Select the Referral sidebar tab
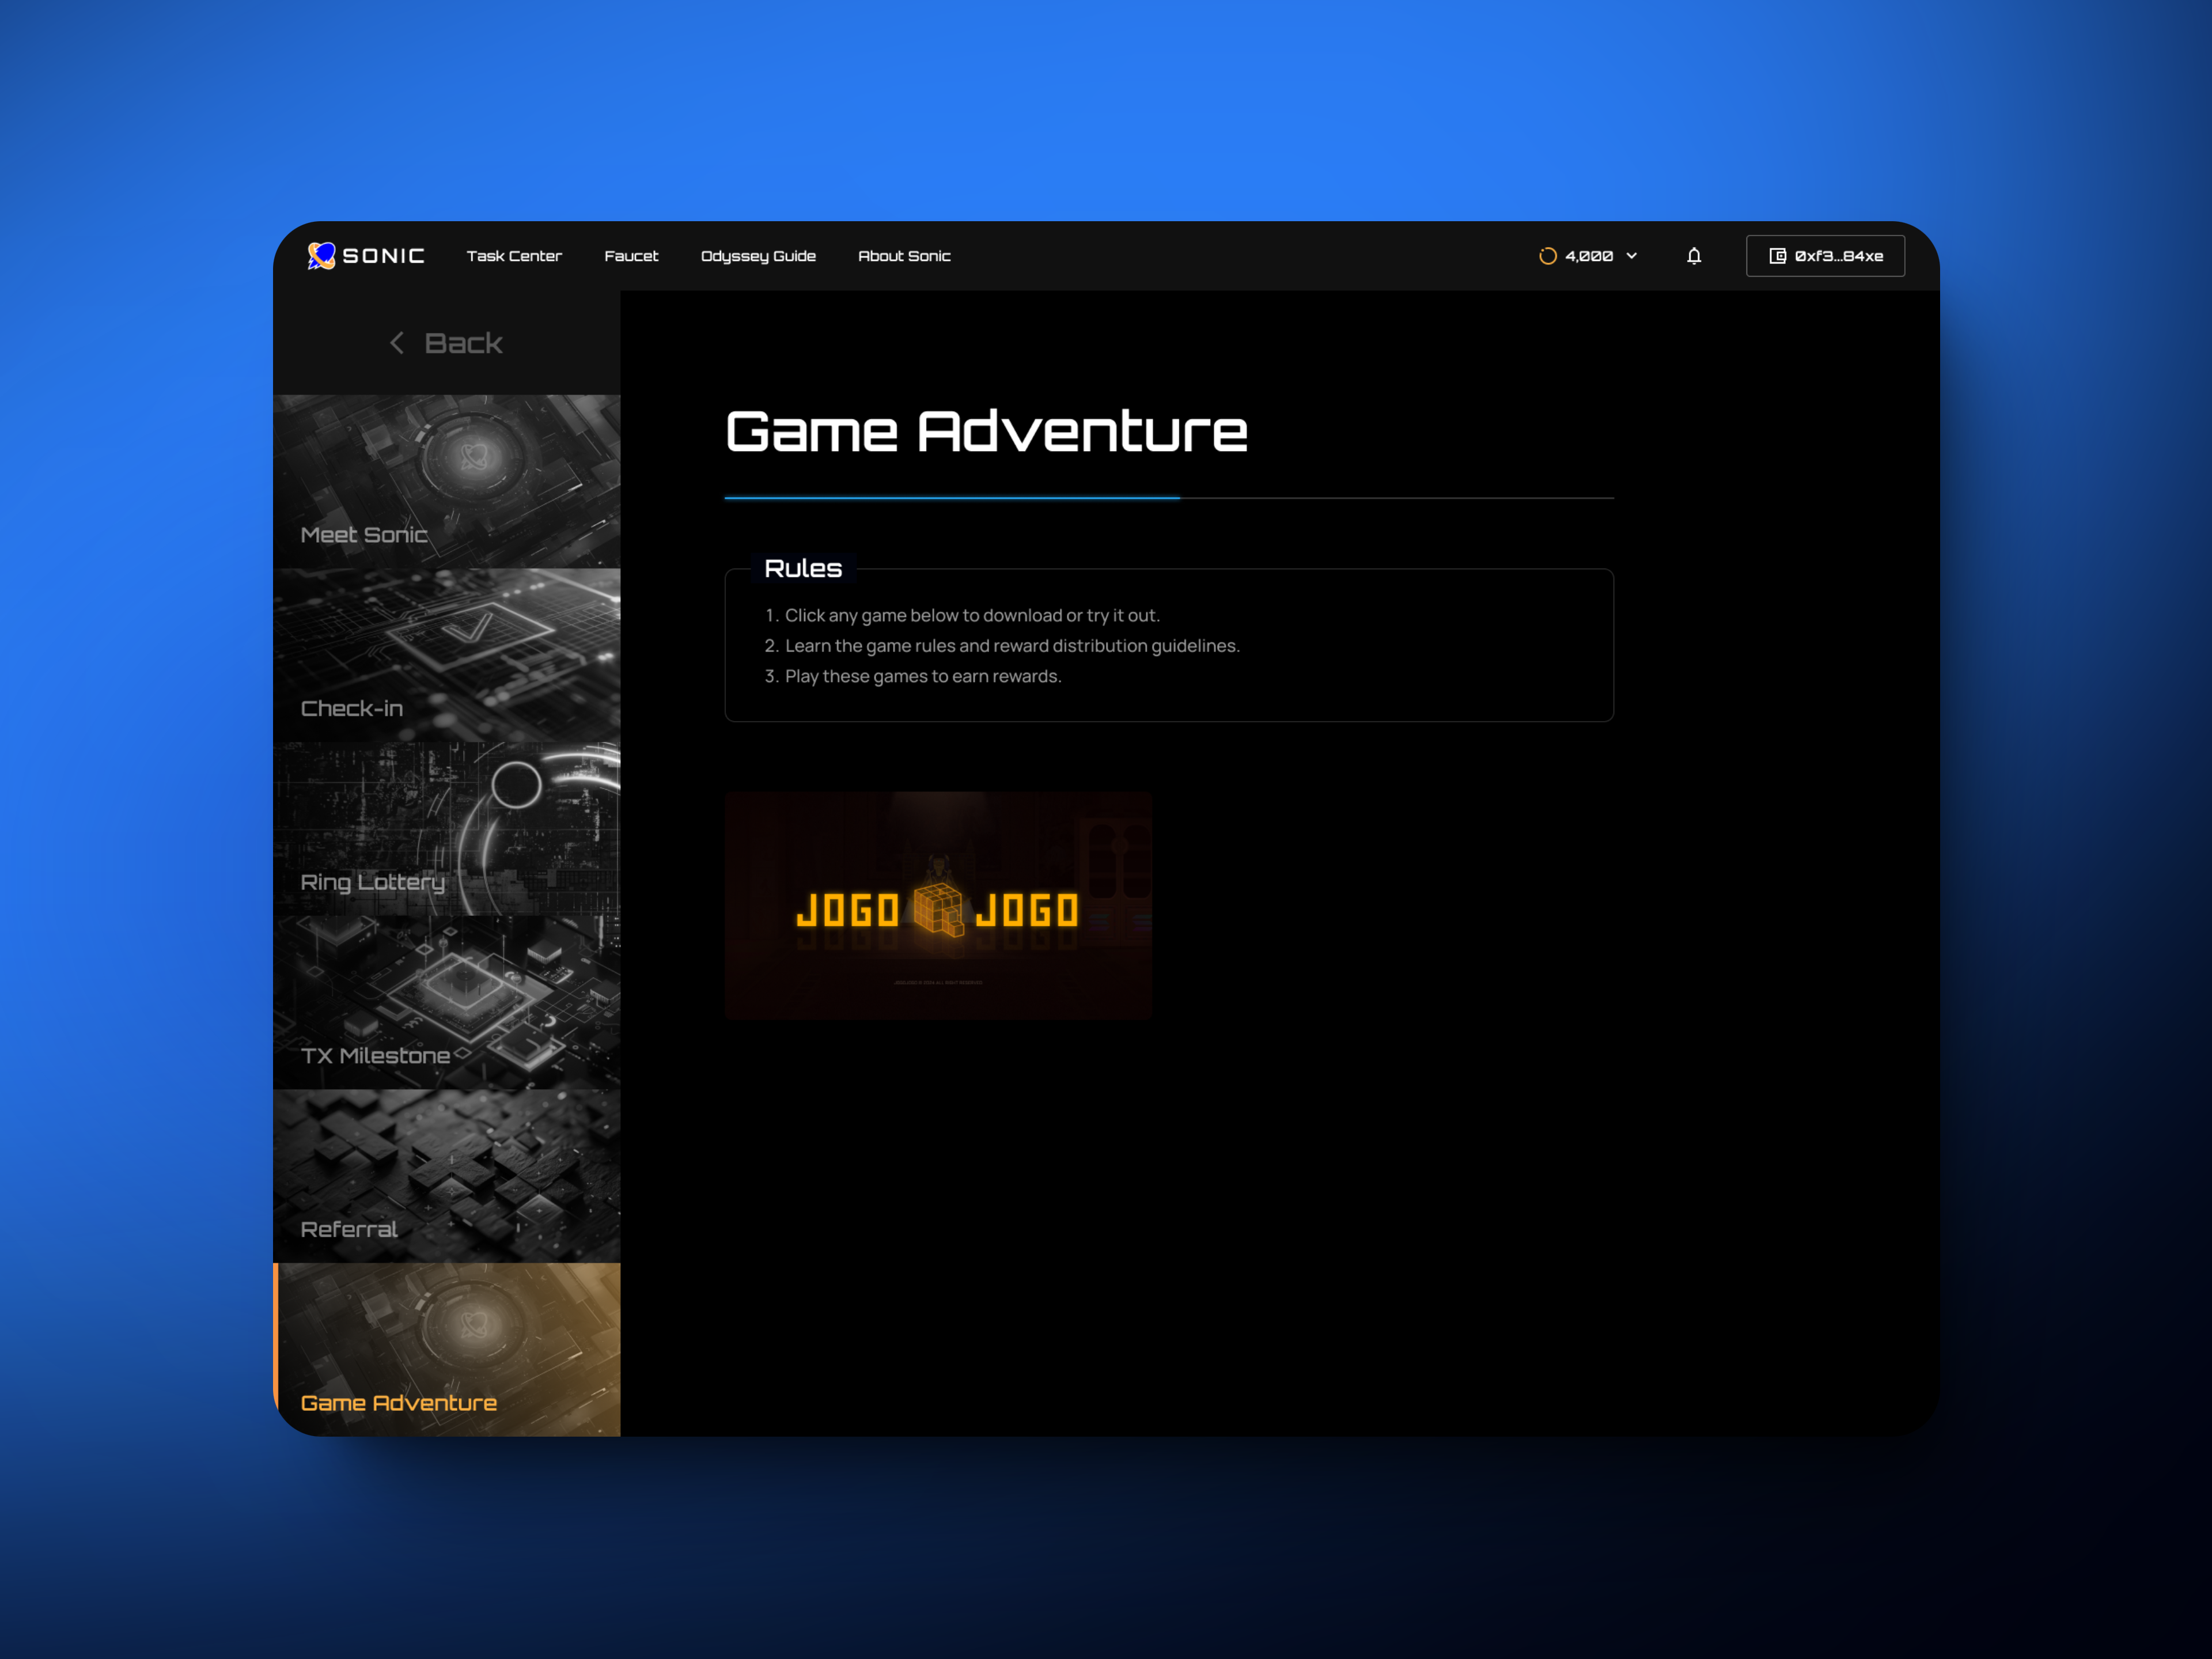The image size is (2212, 1659). [x=447, y=1176]
